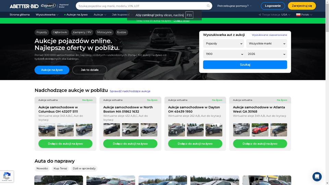329x185 pixels.
Task: Select the Ciężarówki category chip
Action: (60, 32)
